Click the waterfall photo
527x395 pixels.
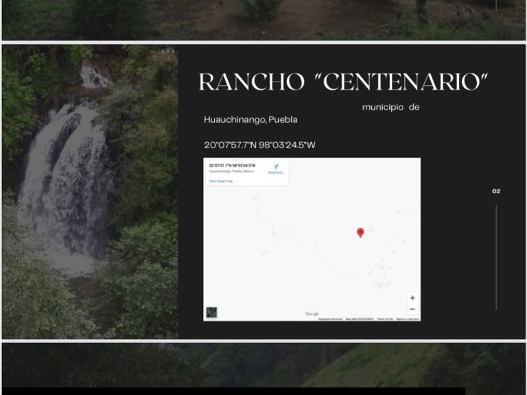pos(90,191)
